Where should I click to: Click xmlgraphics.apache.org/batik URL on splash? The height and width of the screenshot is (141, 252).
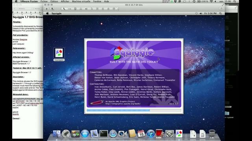123,103
